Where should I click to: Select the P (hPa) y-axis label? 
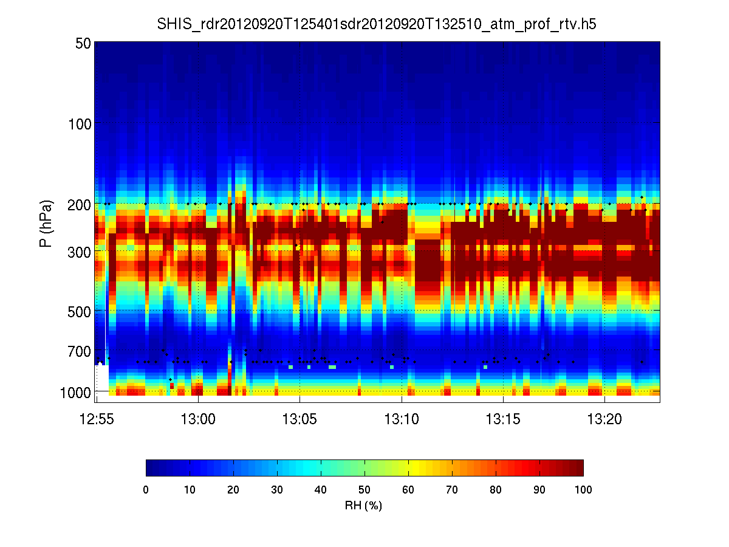tap(46, 224)
